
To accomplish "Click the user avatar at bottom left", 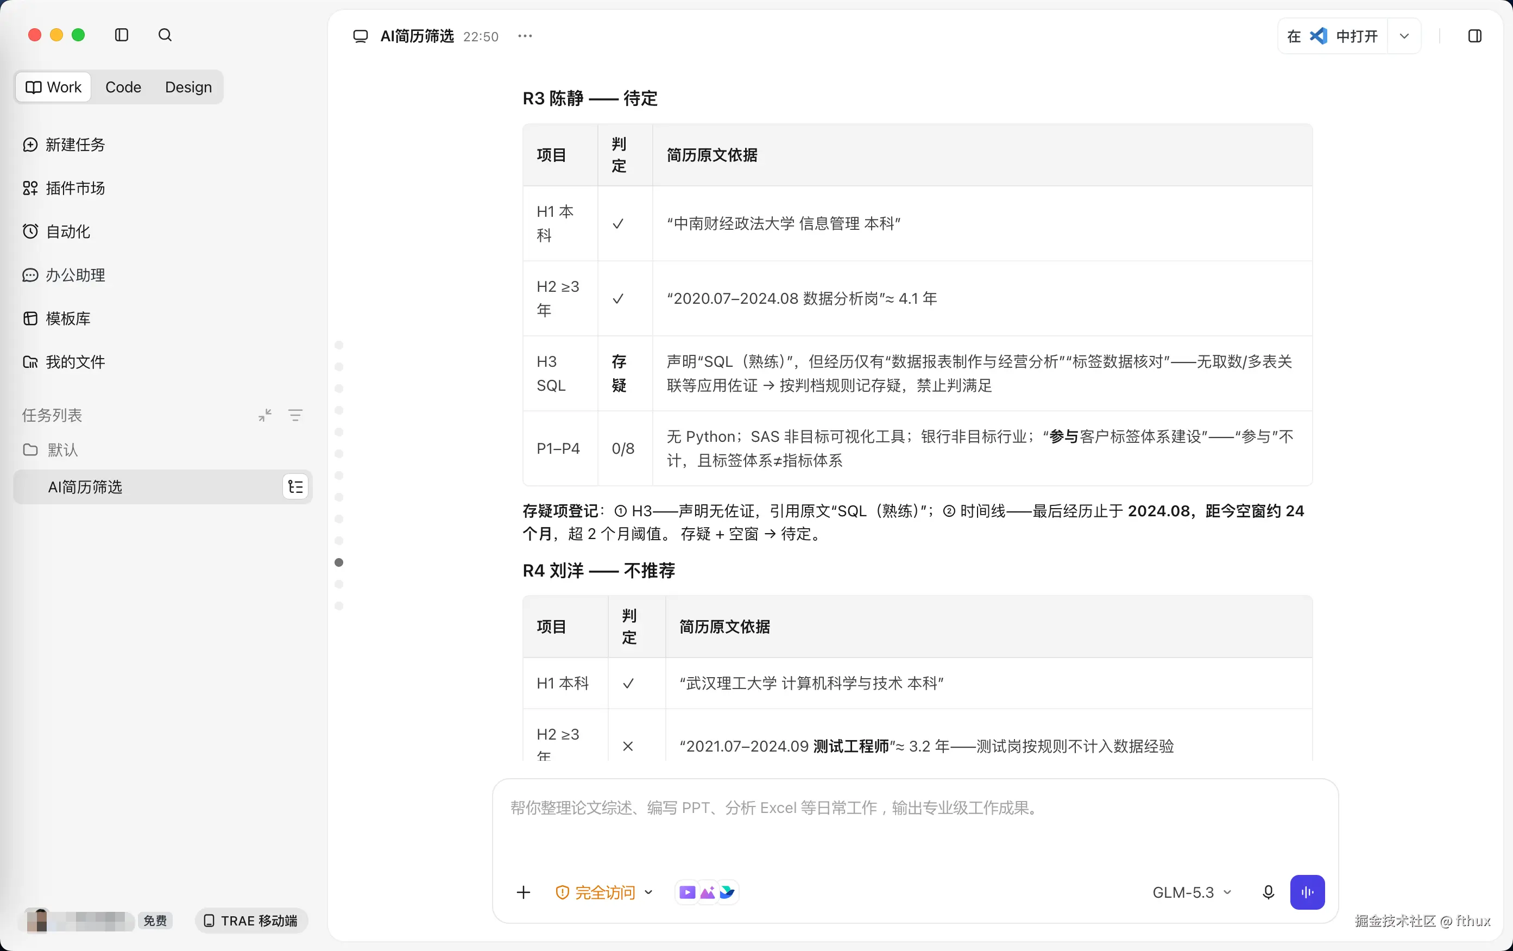I will 37,919.
